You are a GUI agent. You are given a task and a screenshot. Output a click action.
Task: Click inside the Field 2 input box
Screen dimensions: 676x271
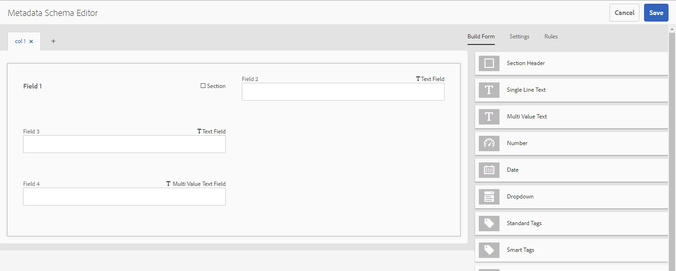343,92
